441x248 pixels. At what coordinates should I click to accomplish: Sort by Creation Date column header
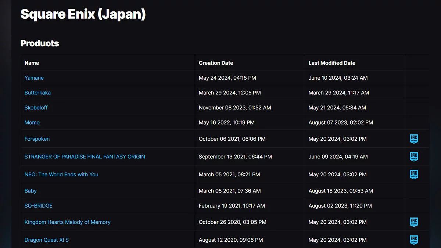tap(216, 63)
